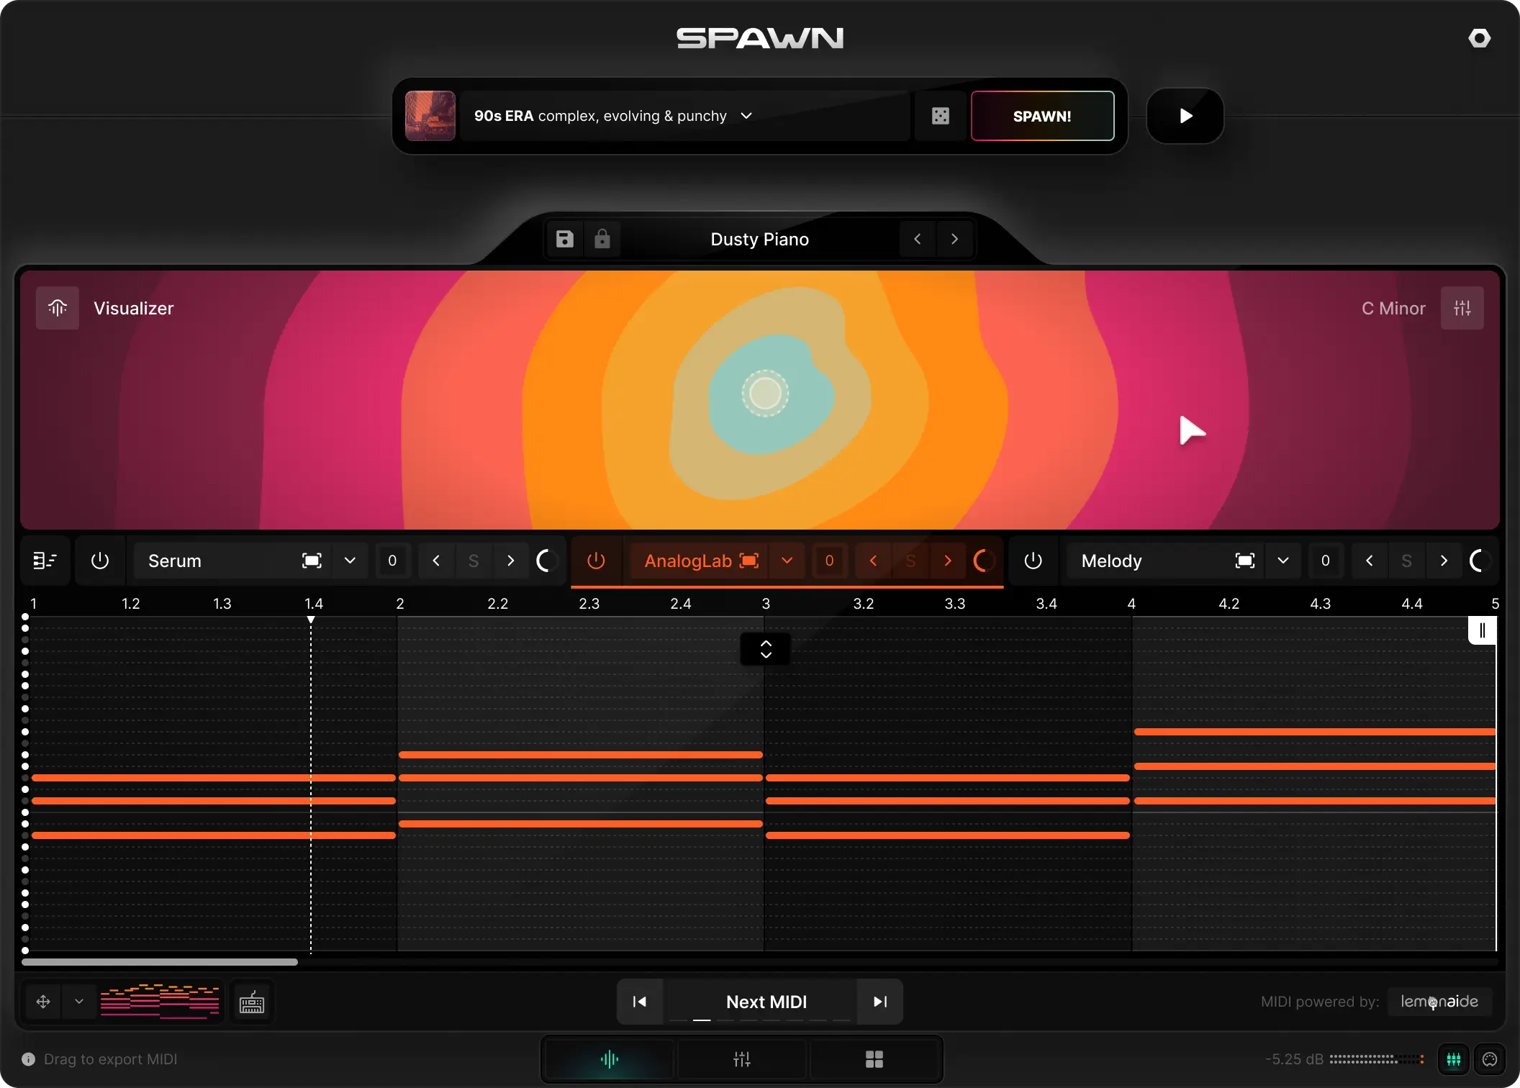Randomize preset with the dice icon
The height and width of the screenshot is (1088, 1520).
coord(940,116)
